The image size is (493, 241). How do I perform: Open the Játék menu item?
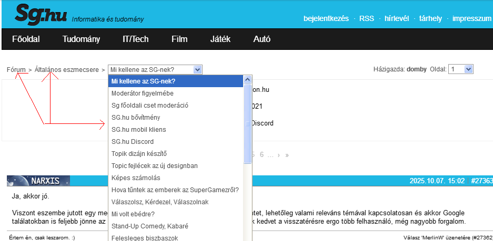click(x=220, y=39)
